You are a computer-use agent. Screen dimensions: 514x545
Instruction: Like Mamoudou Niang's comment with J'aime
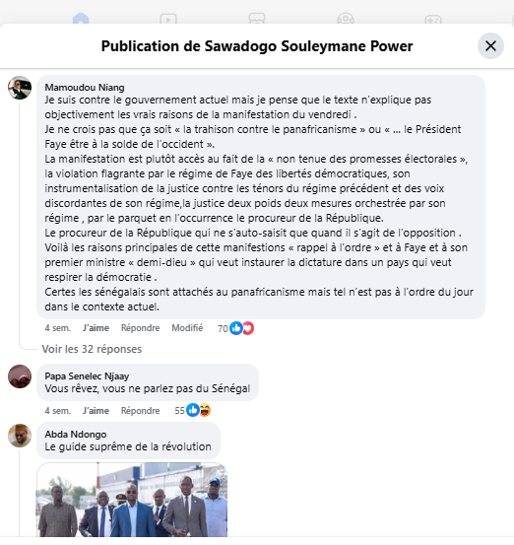(x=96, y=328)
